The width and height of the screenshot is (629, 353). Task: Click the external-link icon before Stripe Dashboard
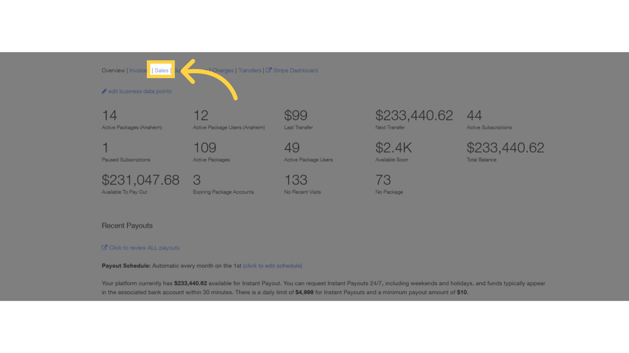pos(269,70)
